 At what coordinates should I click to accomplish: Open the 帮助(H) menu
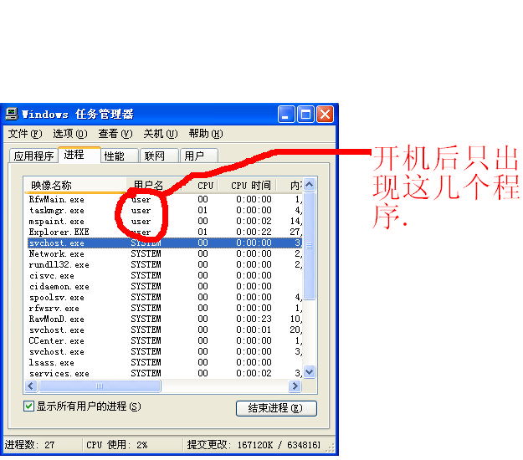click(x=206, y=134)
